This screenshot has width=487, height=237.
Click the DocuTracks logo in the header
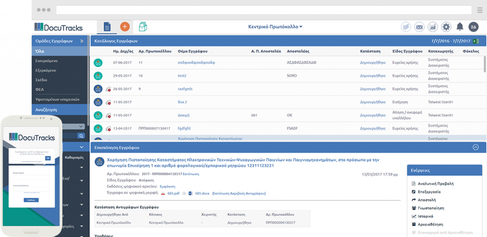[58, 27]
